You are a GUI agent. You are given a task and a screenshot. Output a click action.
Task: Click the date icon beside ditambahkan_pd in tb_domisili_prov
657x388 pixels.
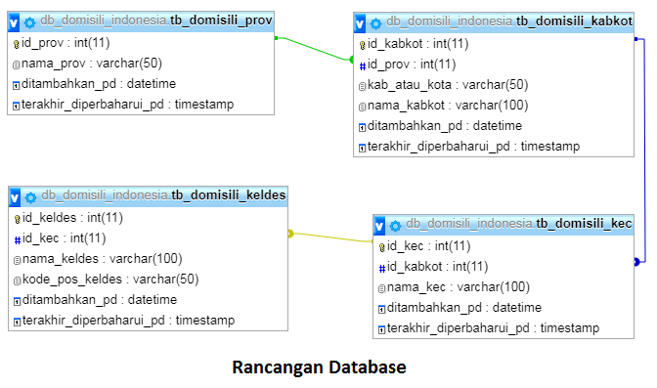click(17, 85)
